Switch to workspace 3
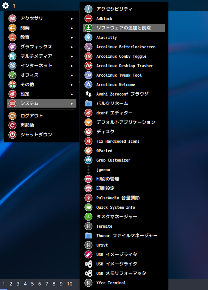208x290 pixels. 18,284
